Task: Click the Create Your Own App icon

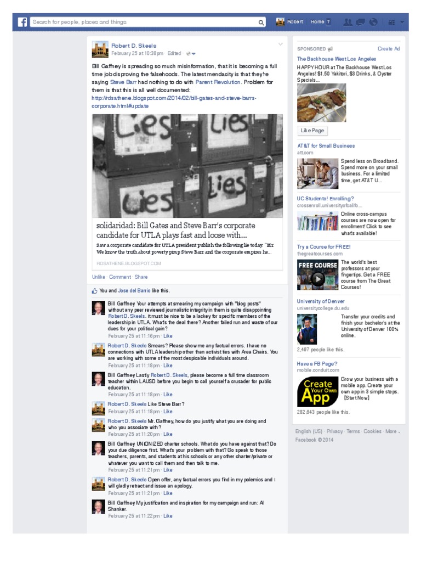Action: [x=317, y=392]
